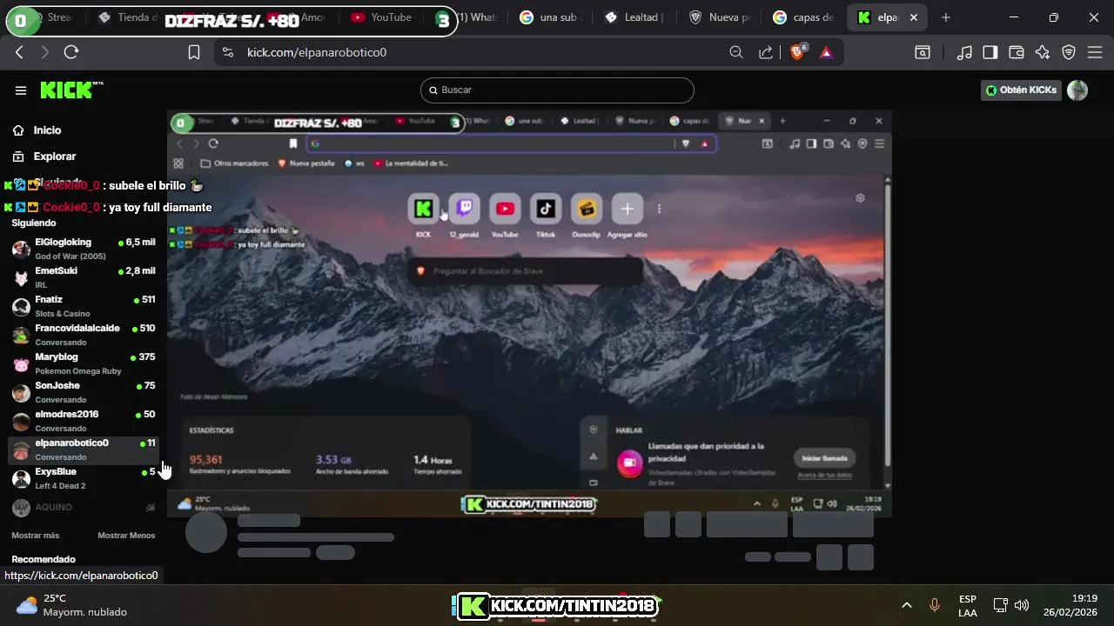This screenshot has width=1114, height=626.
Task: Click the Obtén KICKs button
Action: pyautogui.click(x=1021, y=90)
